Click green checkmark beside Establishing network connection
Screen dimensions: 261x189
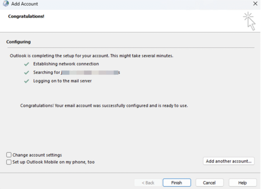[27, 64]
